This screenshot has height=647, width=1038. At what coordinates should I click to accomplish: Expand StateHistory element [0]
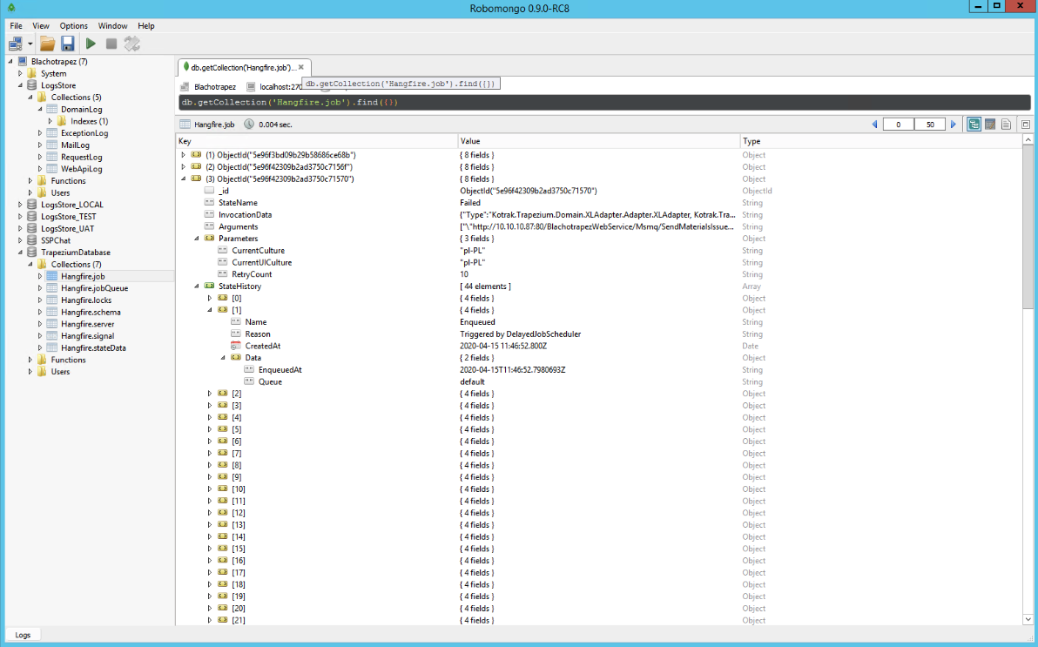(x=210, y=298)
